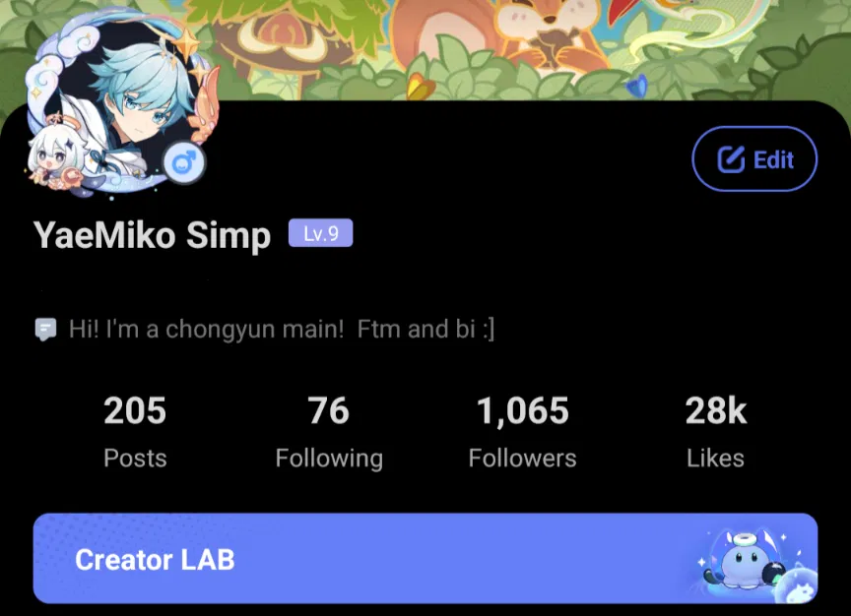Image resolution: width=851 pixels, height=616 pixels.
Task: Open the Creator LAB banner
Action: 425,559
